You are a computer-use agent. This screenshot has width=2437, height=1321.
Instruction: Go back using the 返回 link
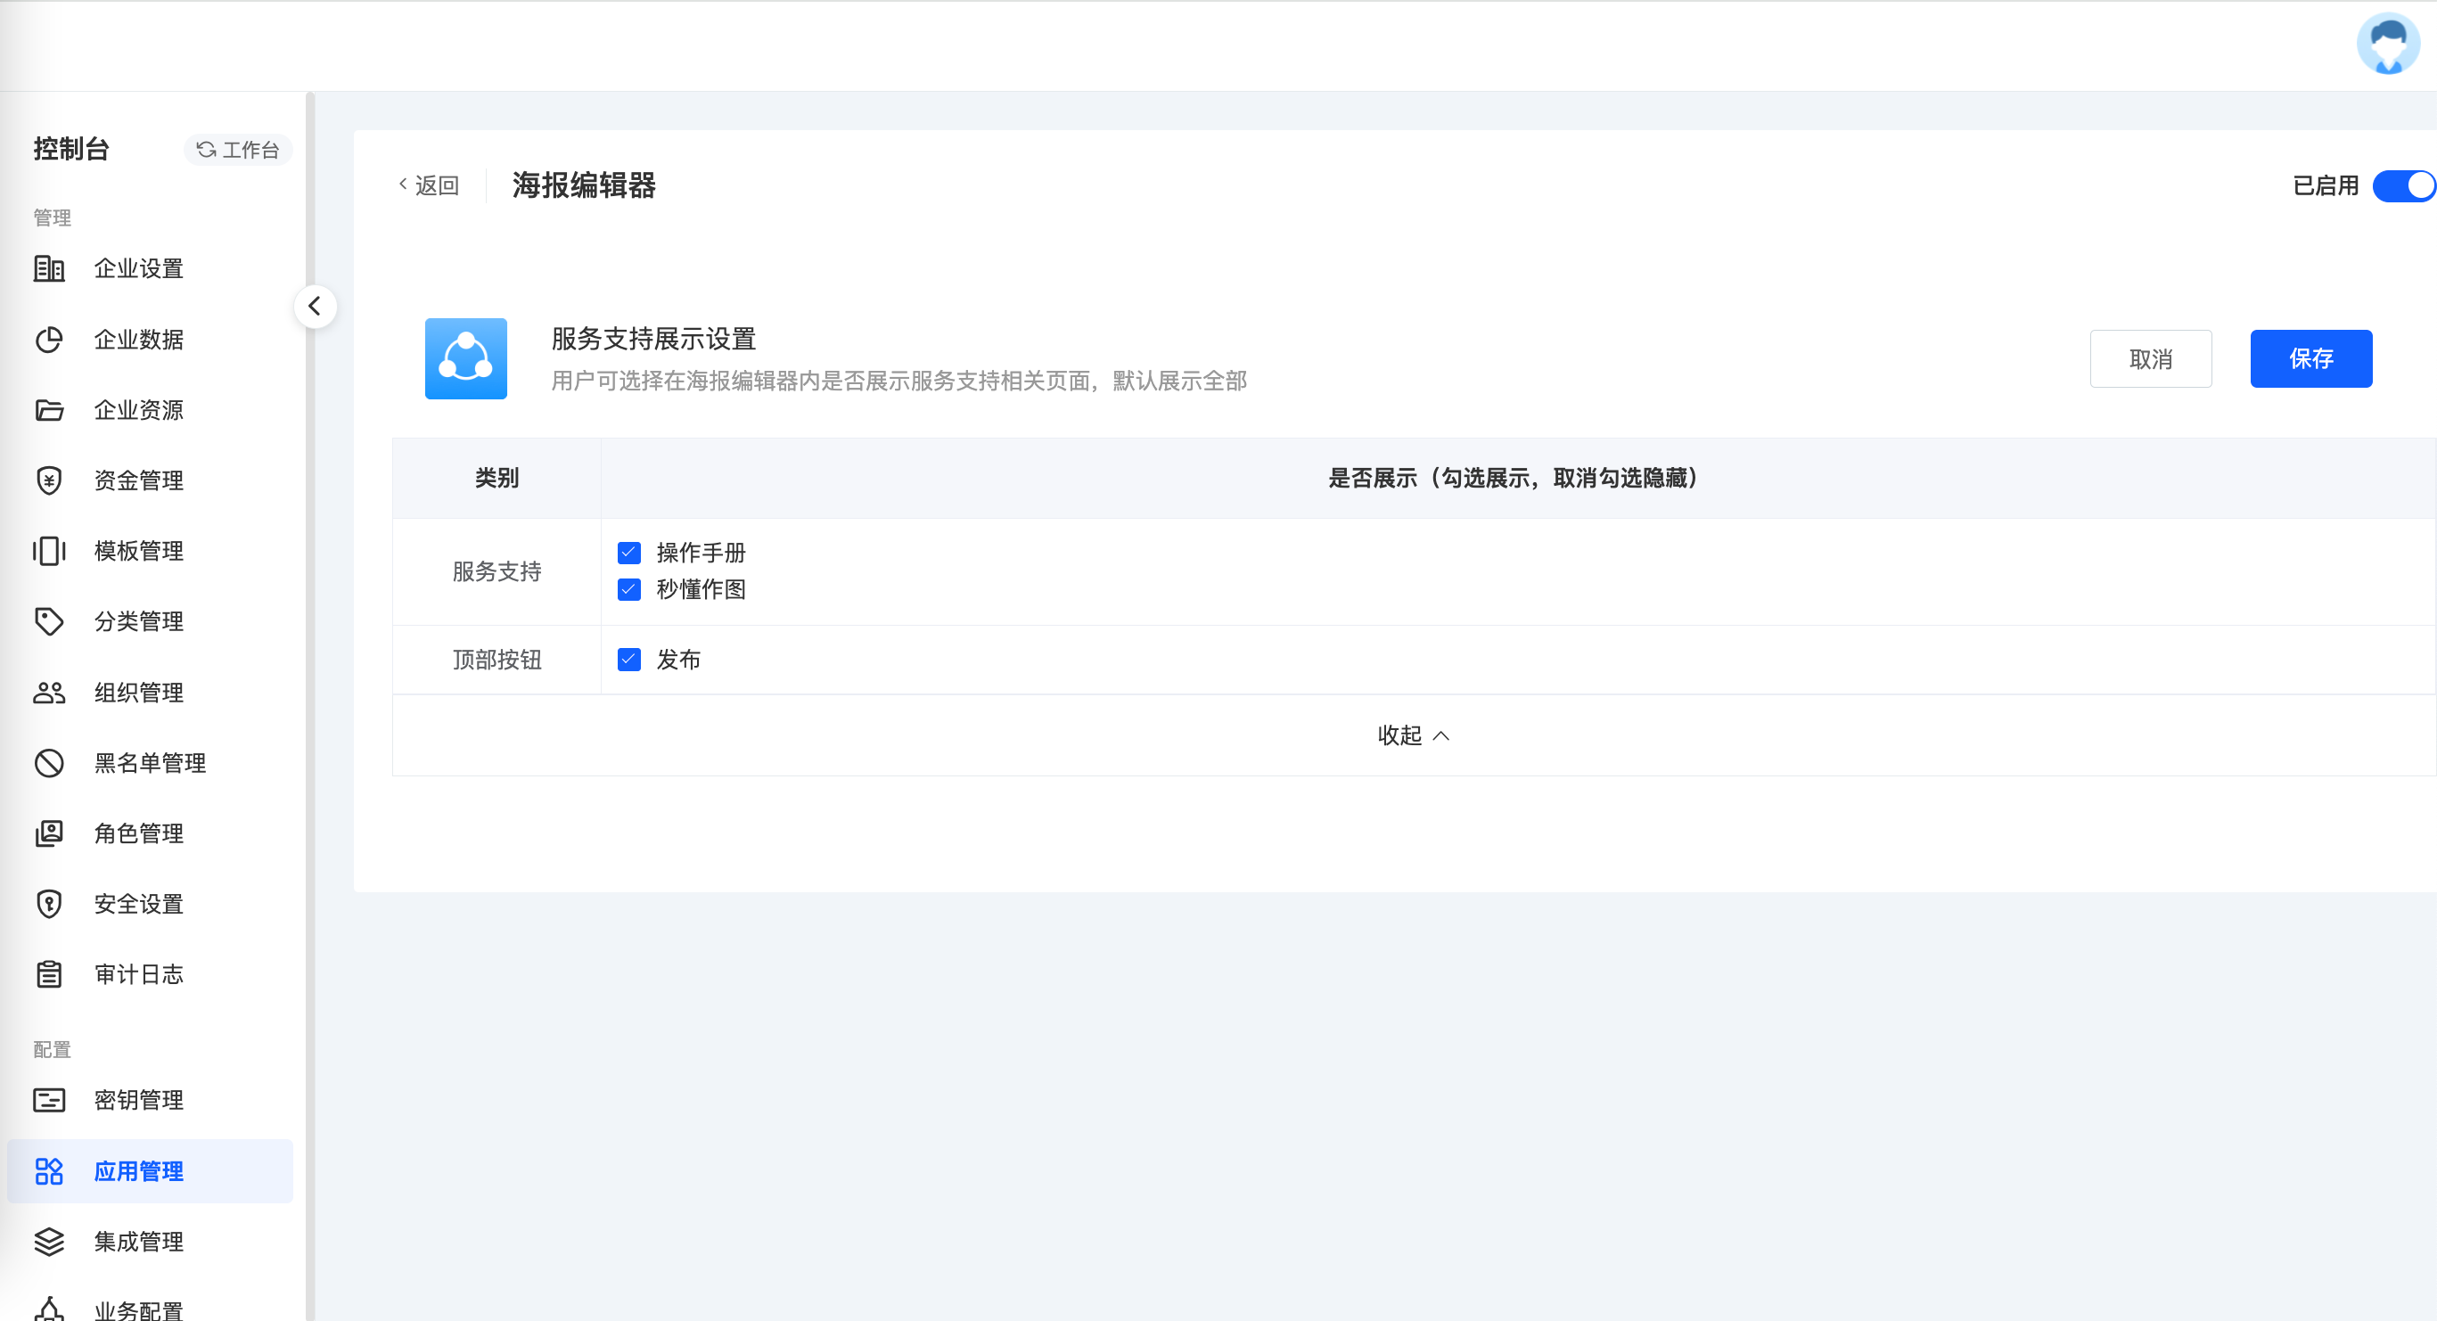pyautogui.click(x=430, y=185)
